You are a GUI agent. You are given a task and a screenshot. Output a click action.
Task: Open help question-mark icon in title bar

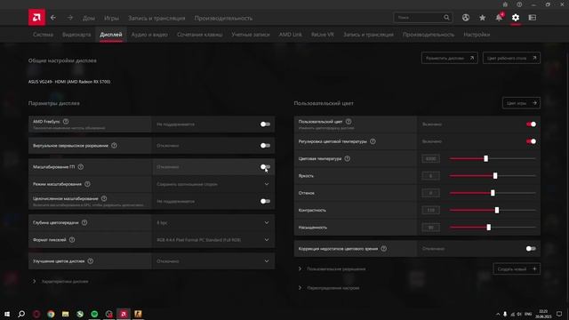pos(519,4)
